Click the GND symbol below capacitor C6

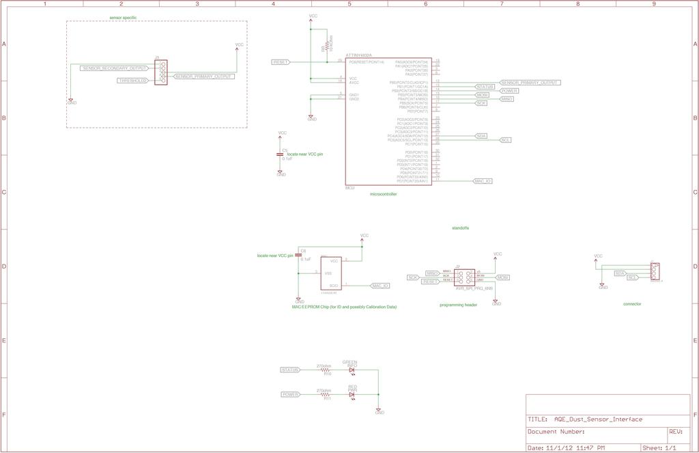pyautogui.click(x=300, y=301)
